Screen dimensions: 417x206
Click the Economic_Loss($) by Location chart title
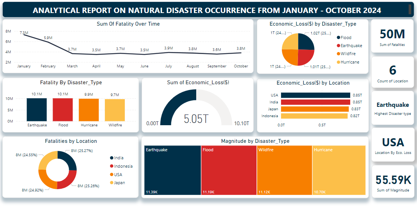coord(313,83)
